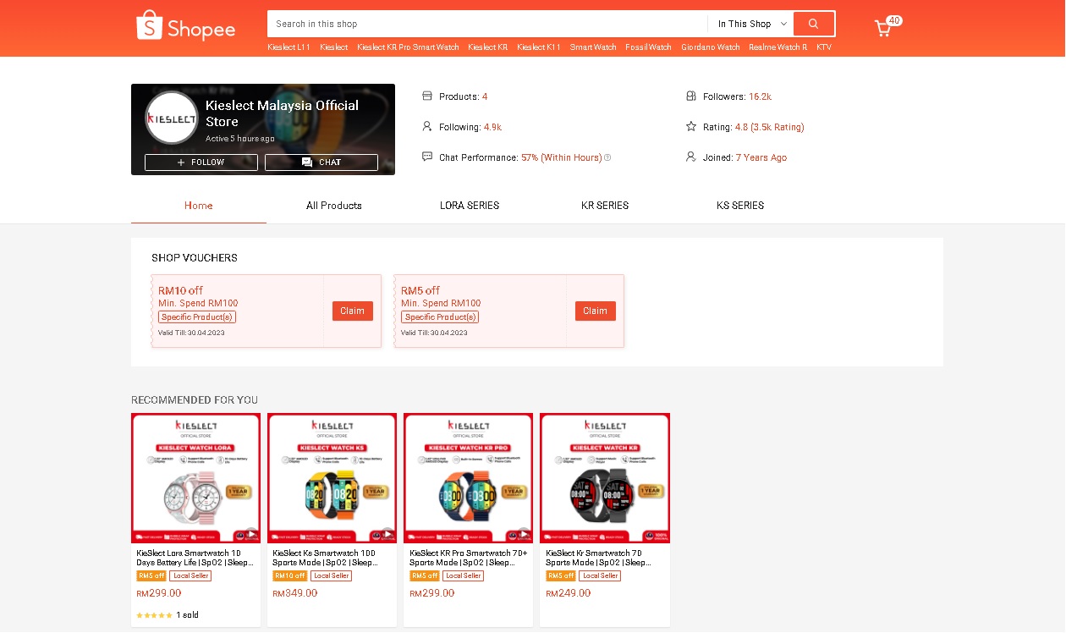This screenshot has height=633, width=1066.
Task: Open the In This Shop search scope dropdown
Action: click(750, 24)
